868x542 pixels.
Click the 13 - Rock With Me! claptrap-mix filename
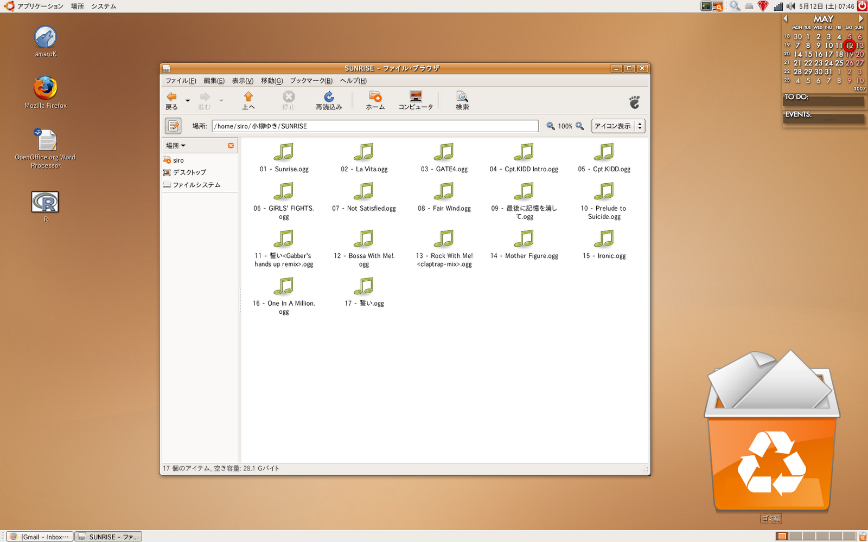click(x=444, y=260)
